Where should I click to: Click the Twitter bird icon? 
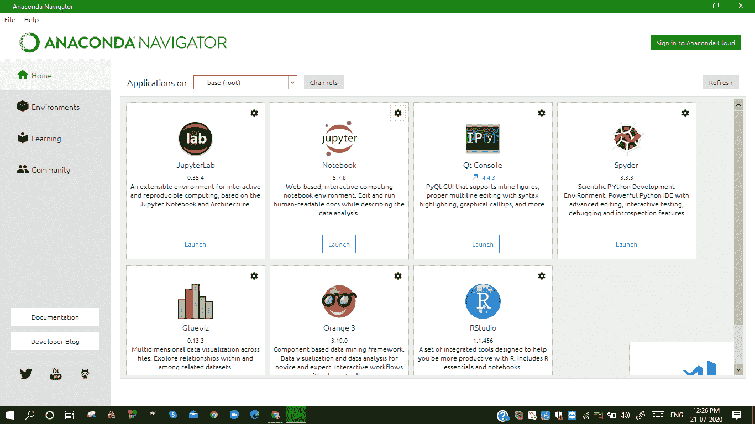pyautogui.click(x=26, y=374)
